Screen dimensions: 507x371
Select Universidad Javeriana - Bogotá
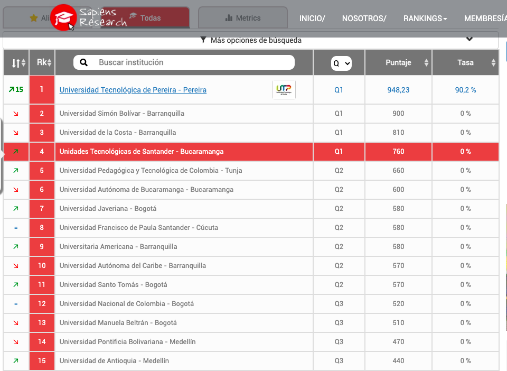(x=108, y=209)
